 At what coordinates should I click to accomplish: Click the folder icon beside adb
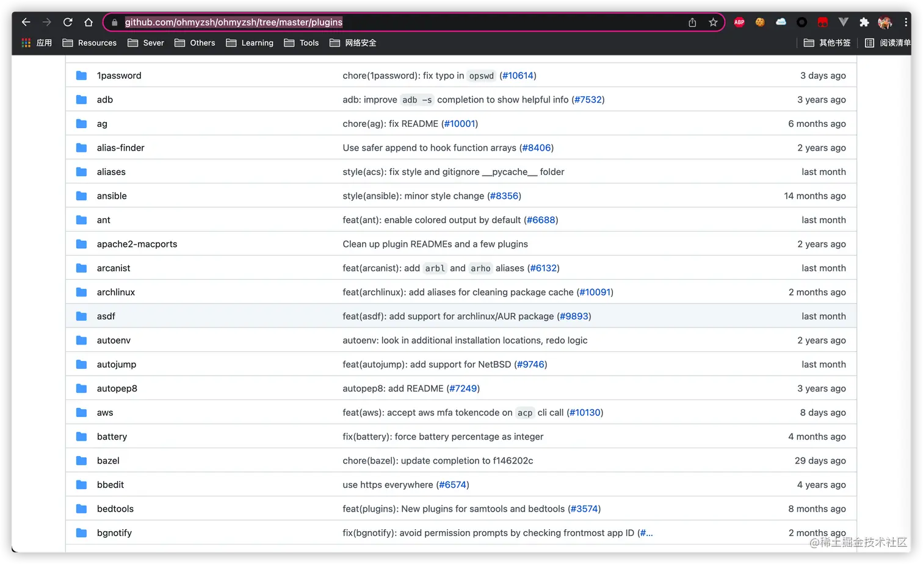point(81,99)
